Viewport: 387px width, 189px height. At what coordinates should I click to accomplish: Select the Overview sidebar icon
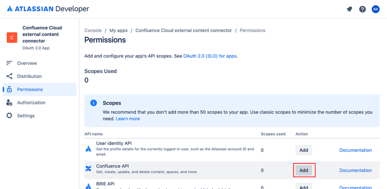point(9,63)
